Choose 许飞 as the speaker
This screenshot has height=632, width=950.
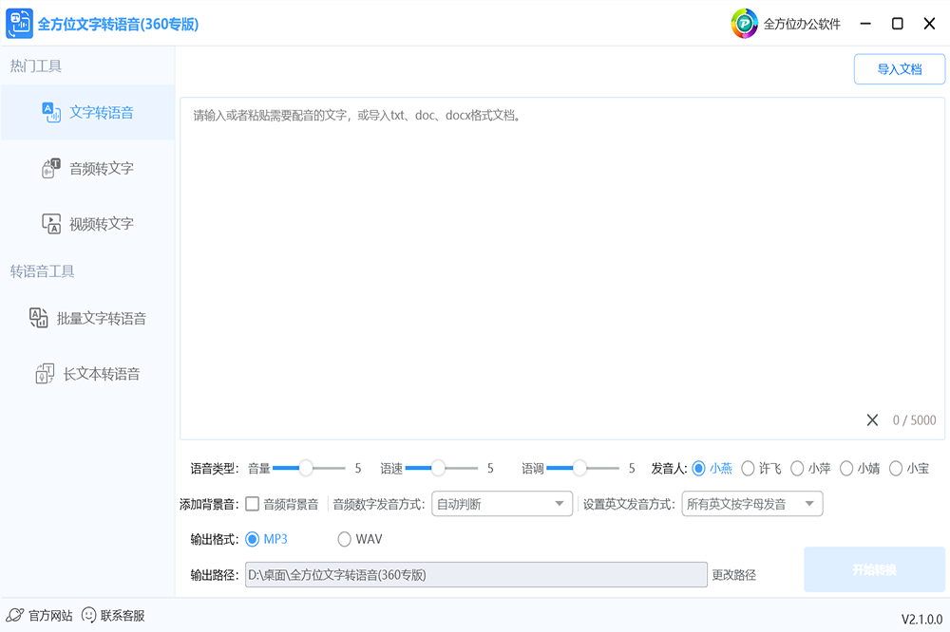749,468
